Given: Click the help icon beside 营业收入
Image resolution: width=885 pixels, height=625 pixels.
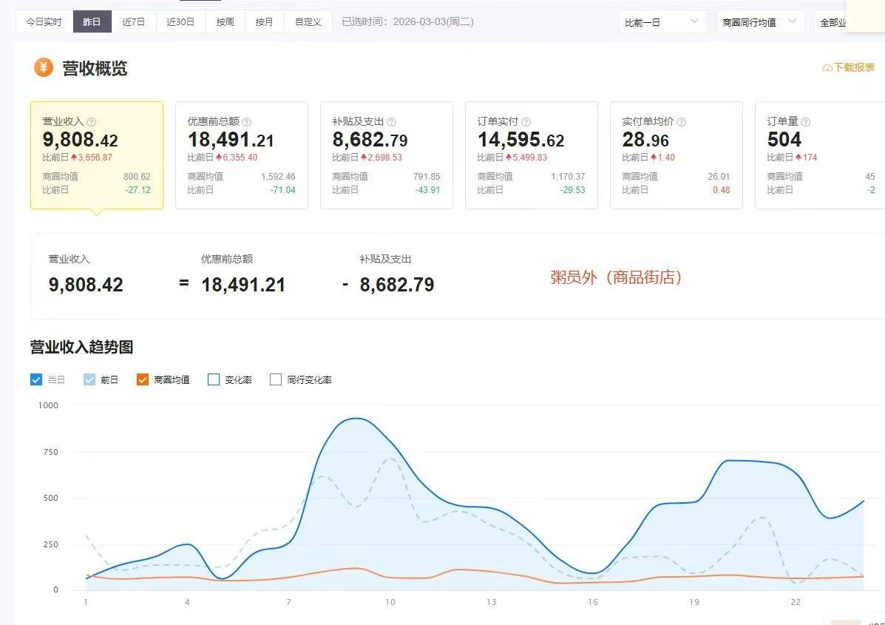Looking at the screenshot, I should 92,122.
